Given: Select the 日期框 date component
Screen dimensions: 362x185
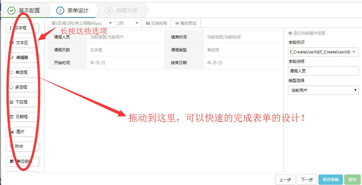Looking at the screenshot, I should (x=22, y=117).
